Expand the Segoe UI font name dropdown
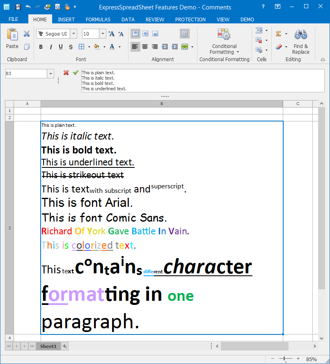This screenshot has width=330, height=364. (73, 34)
